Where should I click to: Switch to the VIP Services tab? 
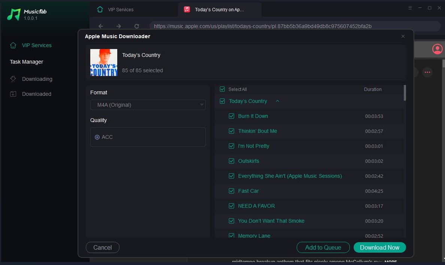click(121, 9)
